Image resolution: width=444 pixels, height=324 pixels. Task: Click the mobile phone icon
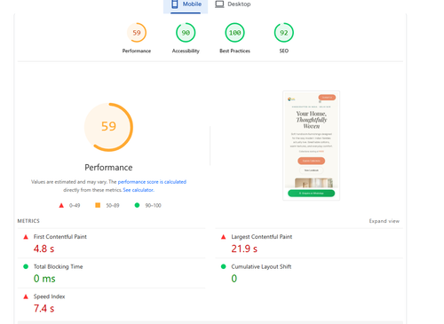[175, 4]
